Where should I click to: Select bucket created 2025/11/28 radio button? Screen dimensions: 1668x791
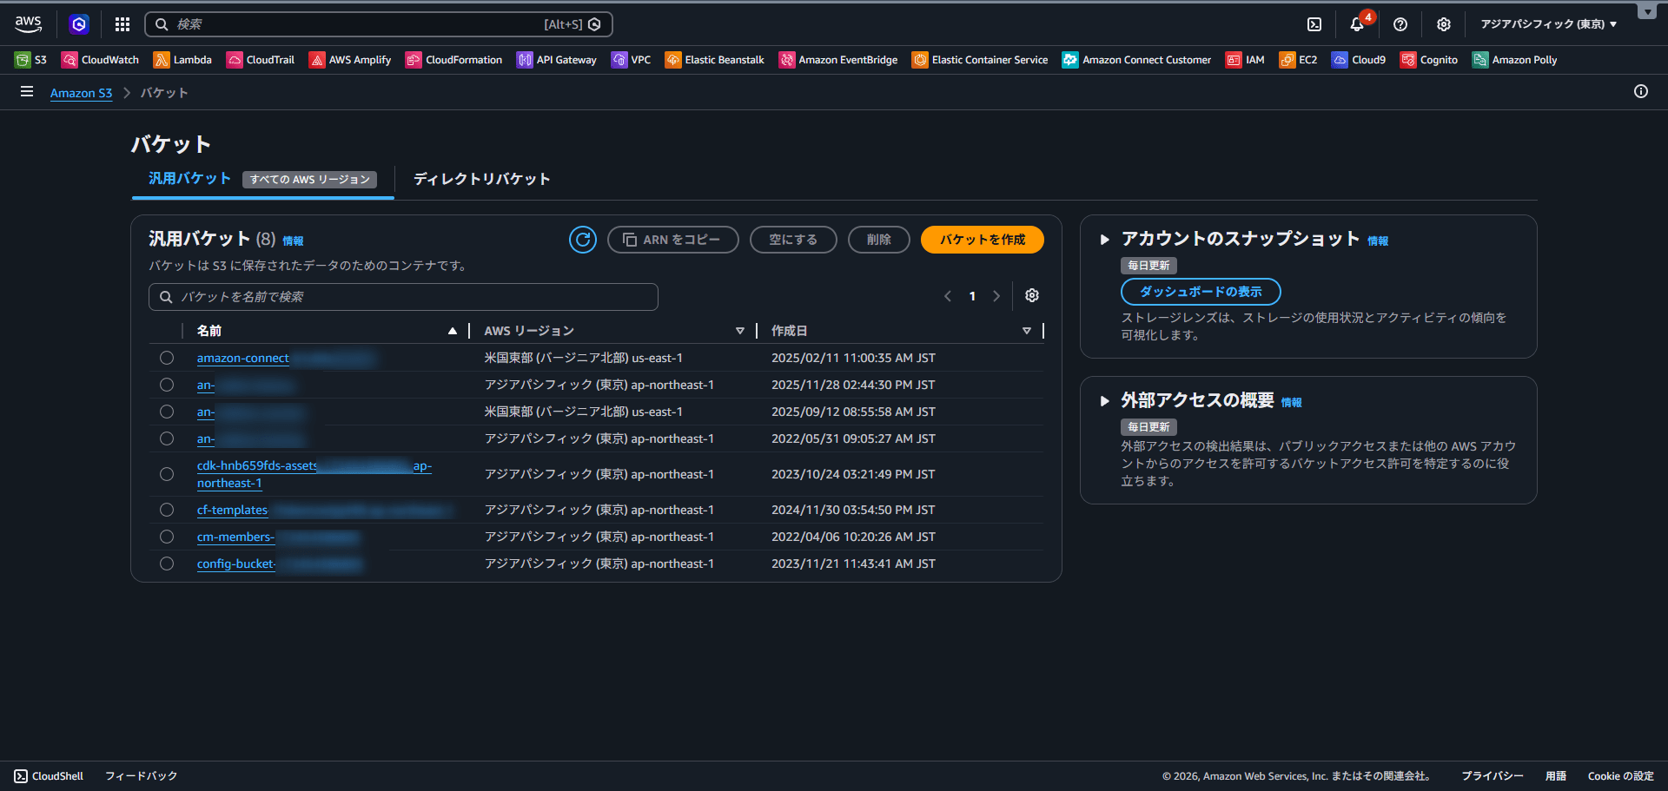coord(167,385)
